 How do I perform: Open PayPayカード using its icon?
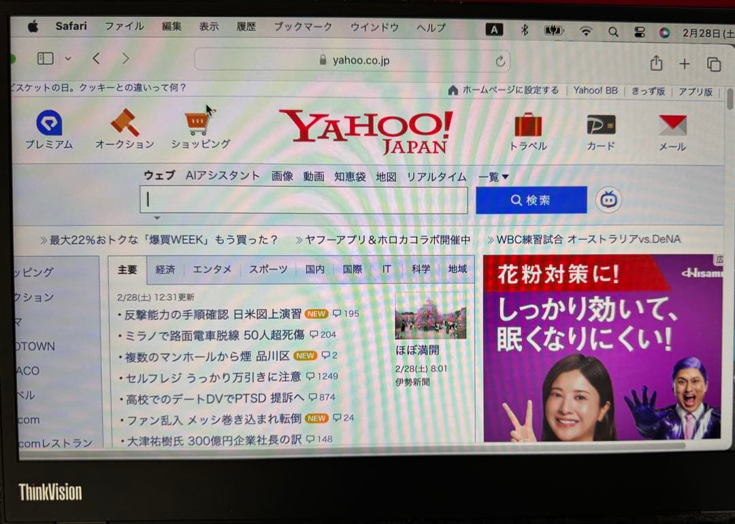pyautogui.click(x=600, y=123)
